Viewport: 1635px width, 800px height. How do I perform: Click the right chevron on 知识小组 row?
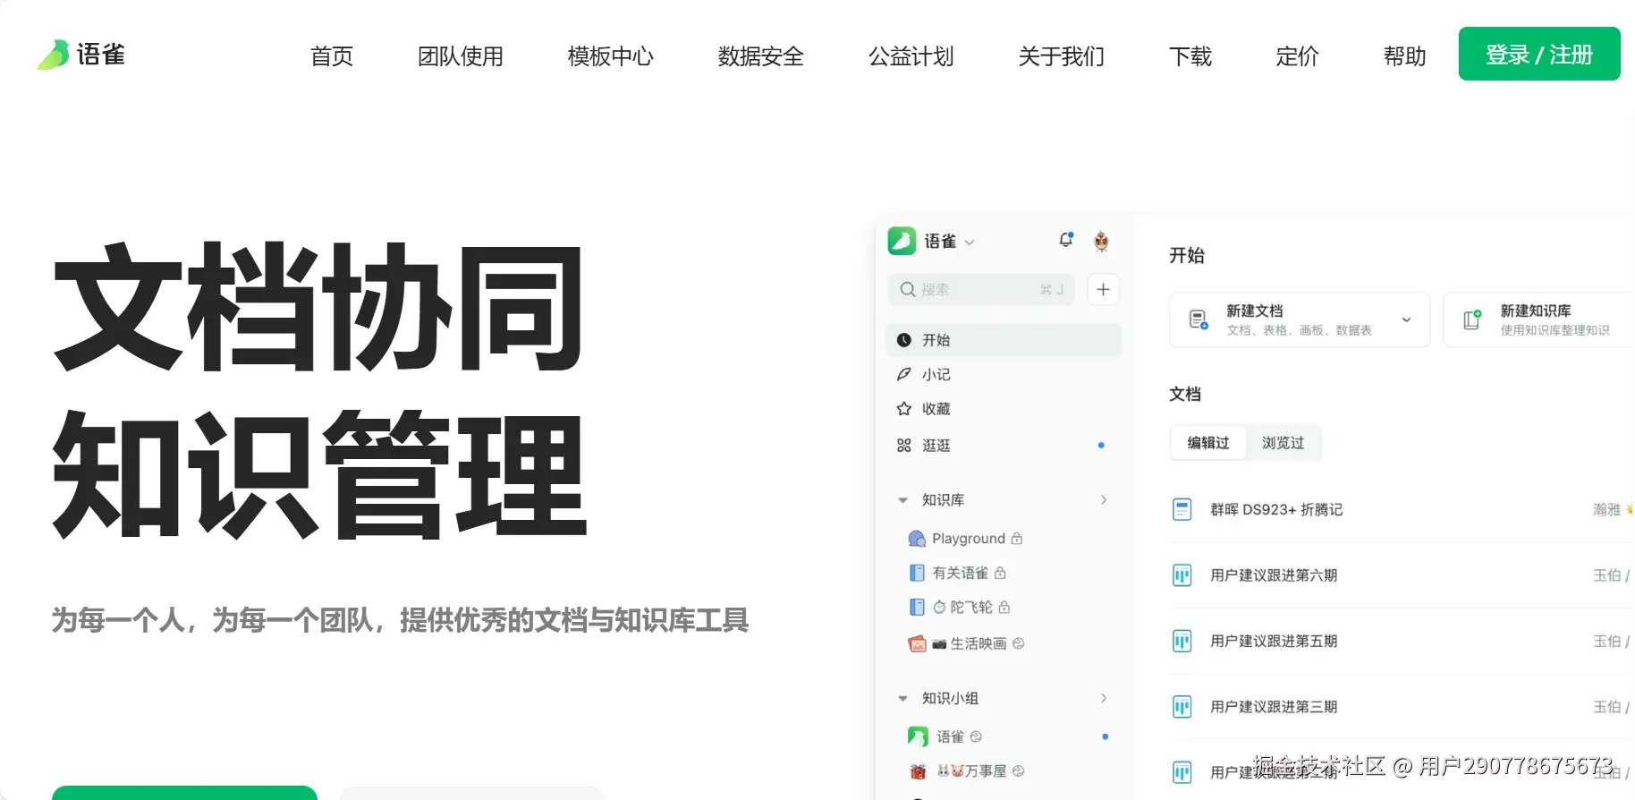point(1104,698)
